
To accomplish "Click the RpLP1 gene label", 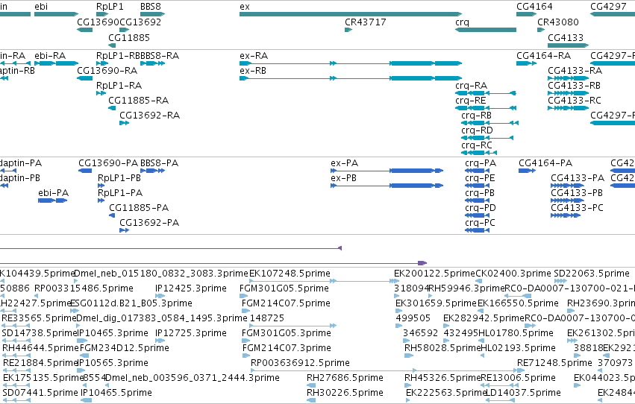I will click(110, 7).
